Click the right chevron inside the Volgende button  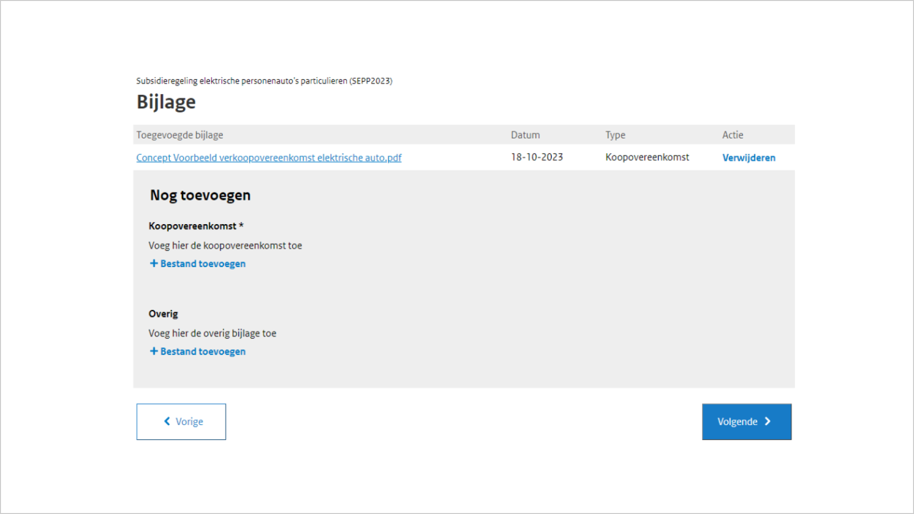pyautogui.click(x=768, y=421)
